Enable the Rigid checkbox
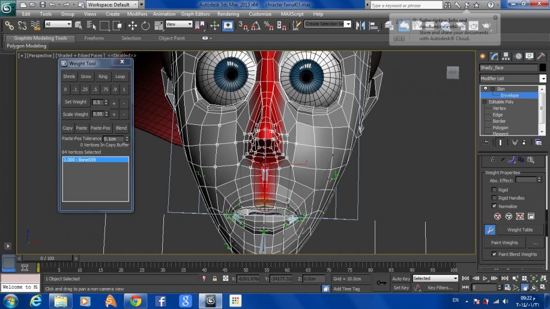550x309 pixels. coord(494,190)
